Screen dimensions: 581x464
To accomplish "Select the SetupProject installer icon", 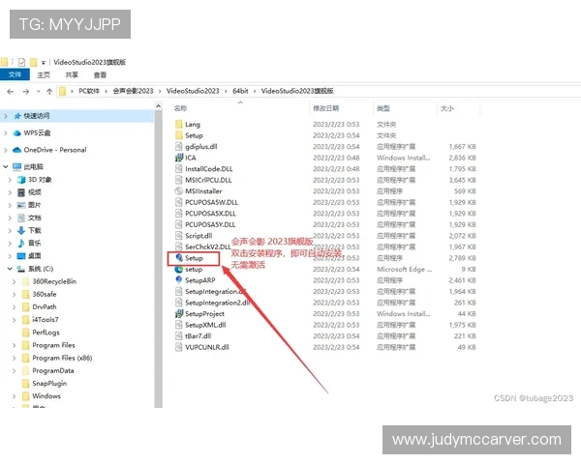I will [x=179, y=313].
